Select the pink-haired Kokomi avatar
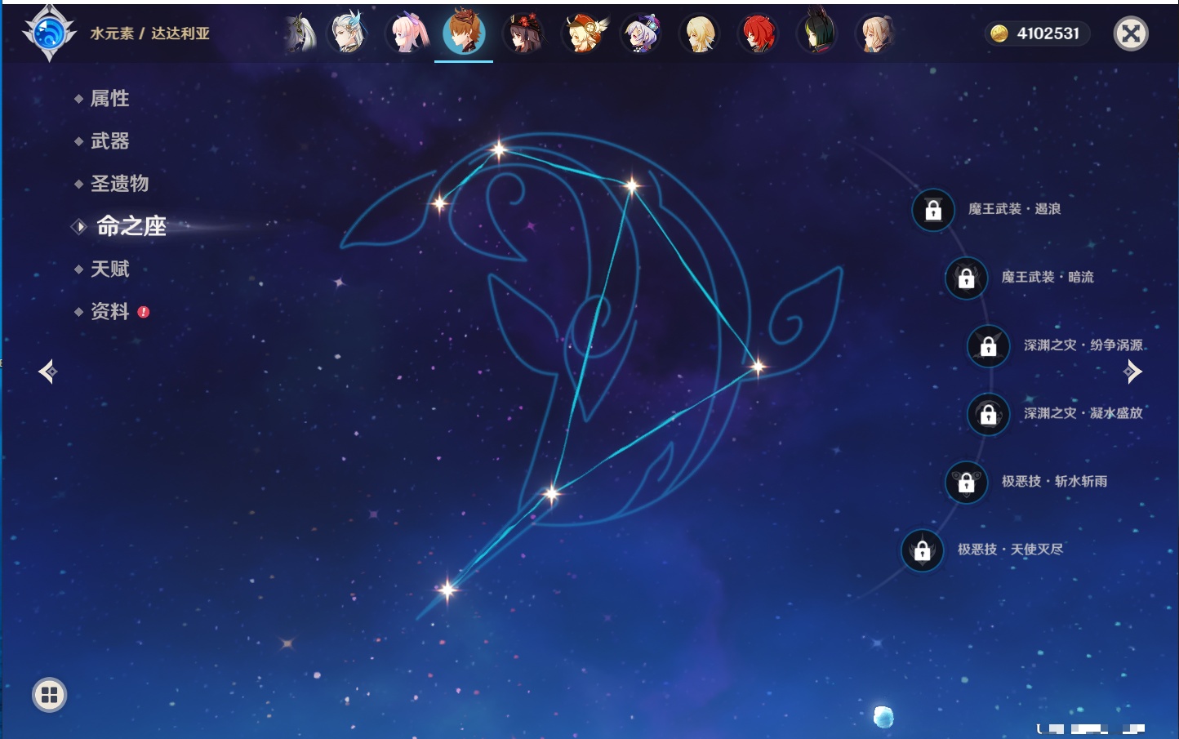This screenshot has height=739, width=1179. (407, 33)
